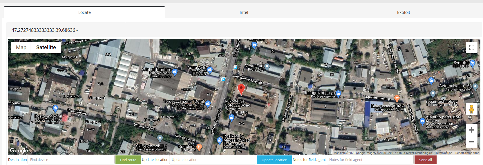
Task: Open the Exploit tab
Action: click(404, 12)
